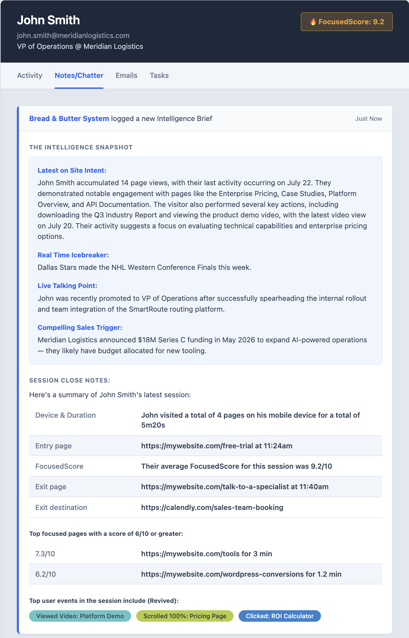Click the Scrolled 100%: Pricing Page tag

tap(185, 616)
